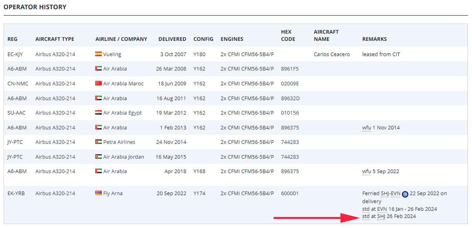The image size is (472, 228).
Task: Click std in the 'std at EVN' line
Action: pyautogui.click(x=366, y=209)
